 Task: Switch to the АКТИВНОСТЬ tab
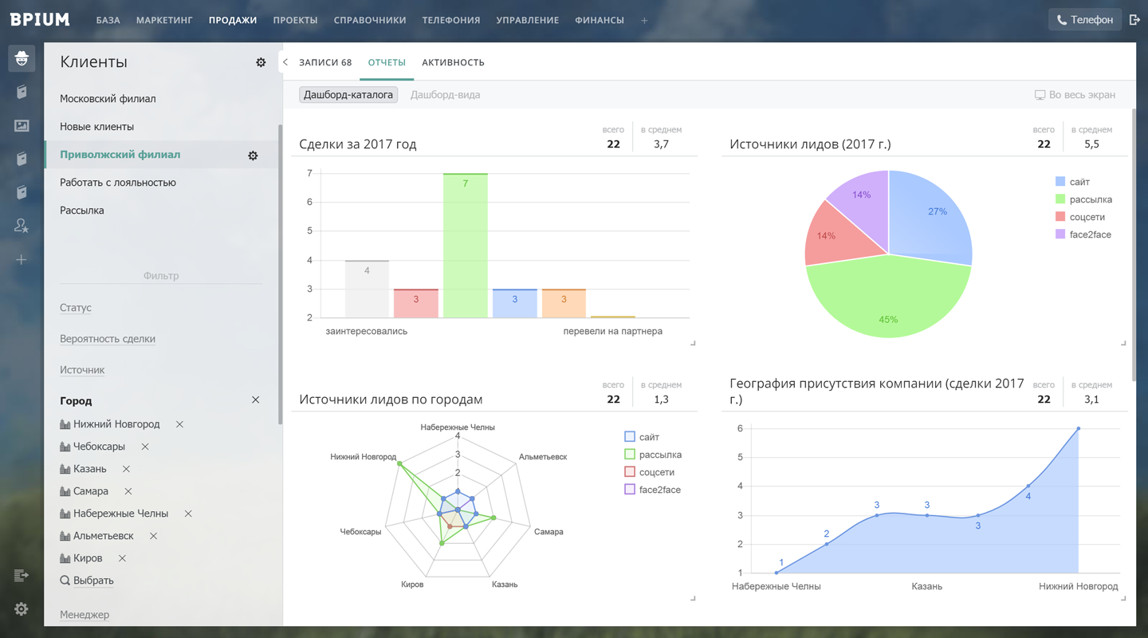453,62
